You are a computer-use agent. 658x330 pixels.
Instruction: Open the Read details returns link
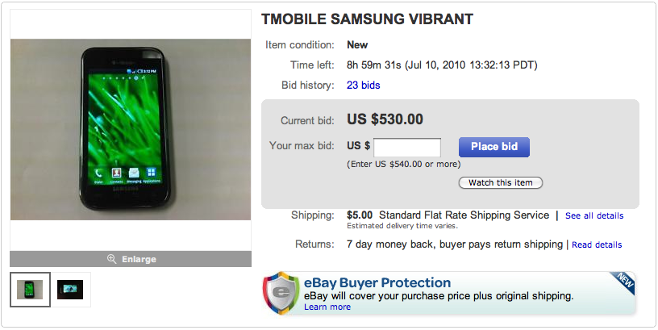tap(597, 244)
